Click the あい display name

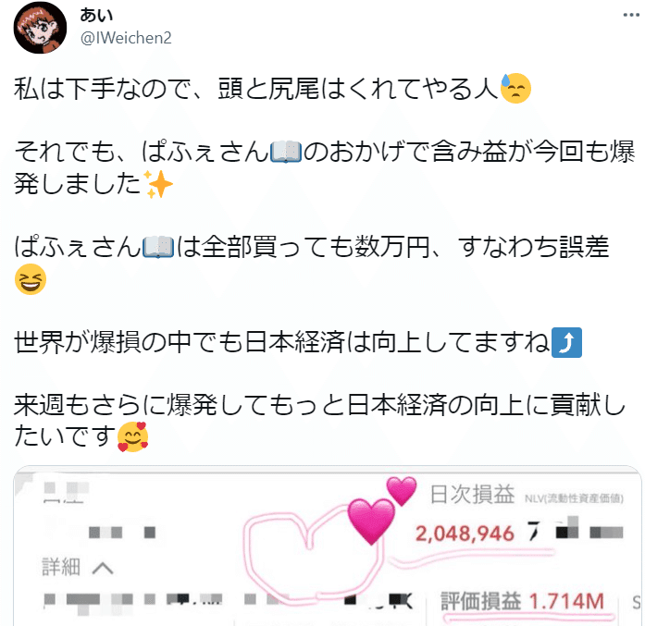[96, 15]
